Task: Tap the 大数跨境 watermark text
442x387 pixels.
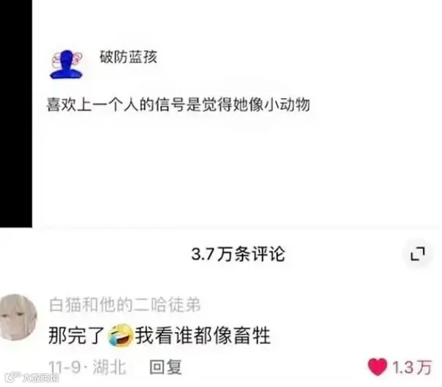Action: (x=41, y=378)
